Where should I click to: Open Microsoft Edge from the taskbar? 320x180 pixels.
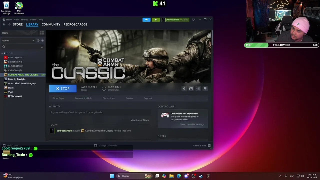click(x=179, y=176)
